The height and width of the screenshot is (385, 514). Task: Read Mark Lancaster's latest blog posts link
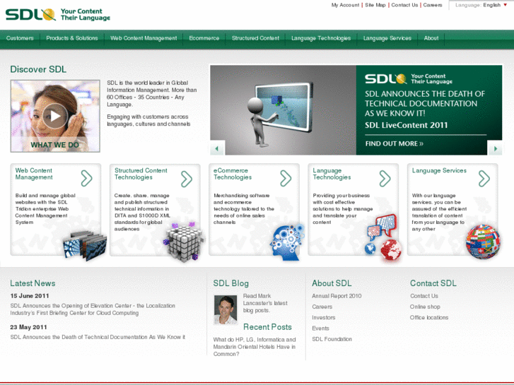point(265,303)
